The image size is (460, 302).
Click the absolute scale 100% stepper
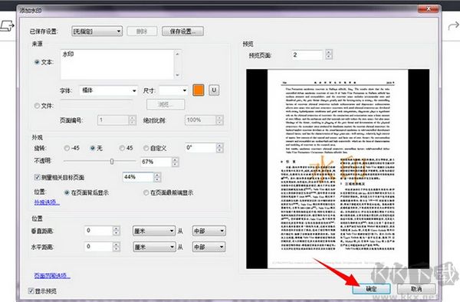219,120
